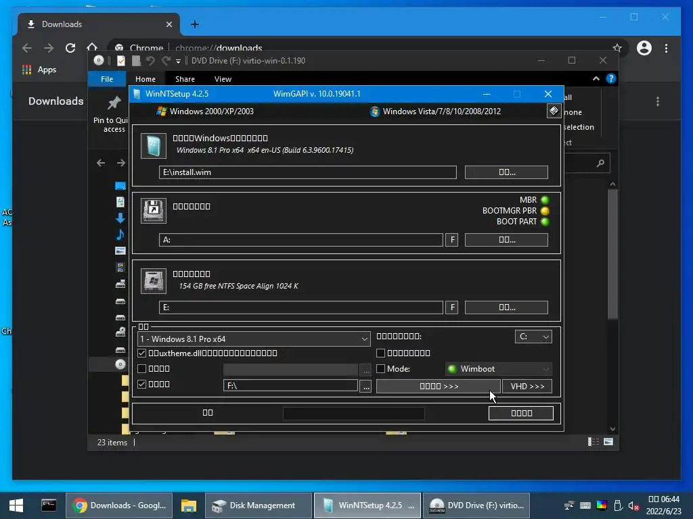Click browse button beside E: installation drive
The height and width of the screenshot is (519, 693).
506,307
